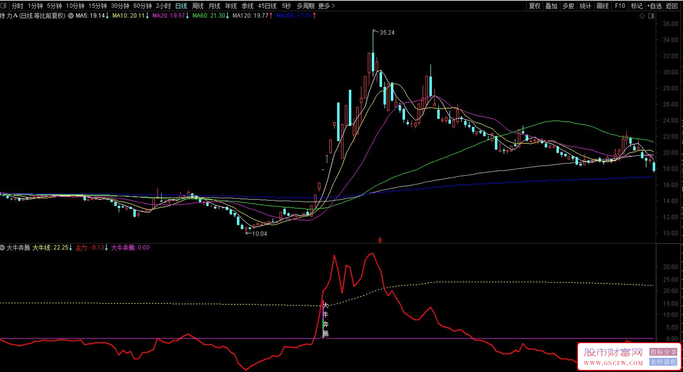Add stock via +自选 button
This screenshot has width=683, height=372.
[655, 6]
